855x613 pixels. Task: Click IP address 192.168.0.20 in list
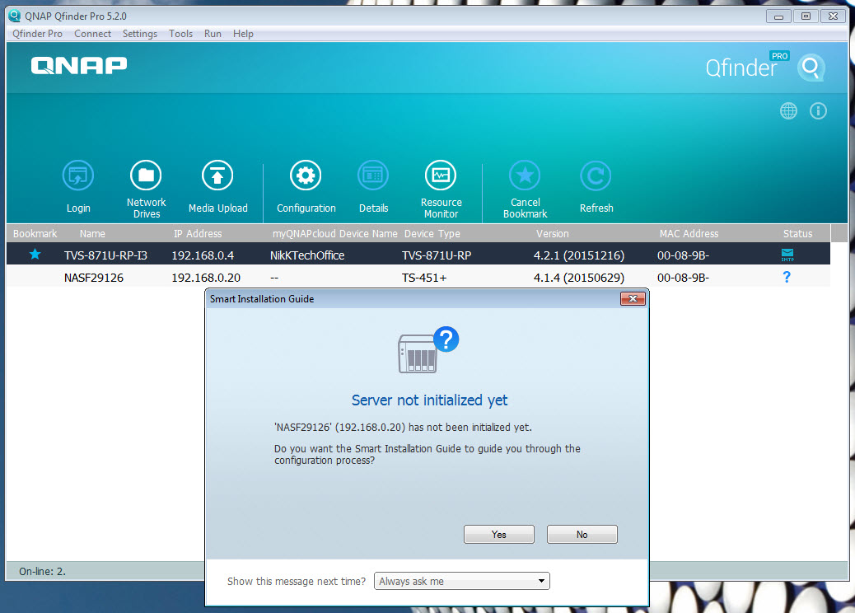[x=206, y=278]
